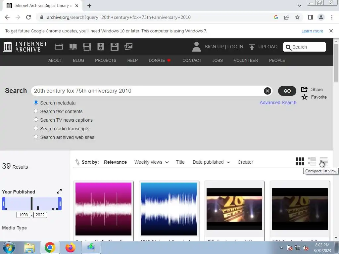Open the pink audio waveform thumbnail
The height and width of the screenshot is (254, 339).
click(103, 209)
